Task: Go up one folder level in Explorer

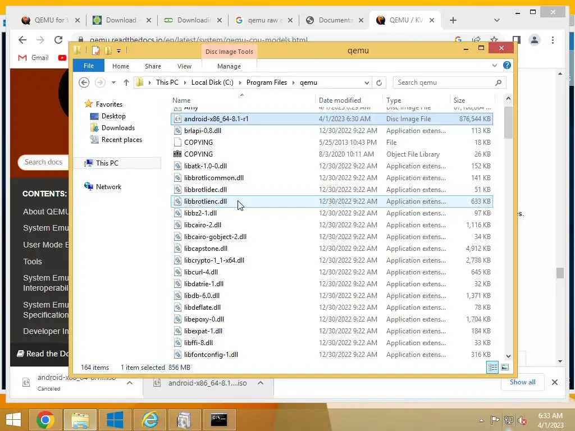Action: [x=126, y=82]
